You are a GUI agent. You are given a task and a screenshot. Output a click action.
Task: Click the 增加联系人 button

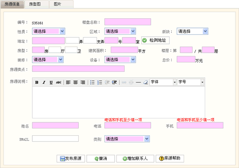(135, 159)
